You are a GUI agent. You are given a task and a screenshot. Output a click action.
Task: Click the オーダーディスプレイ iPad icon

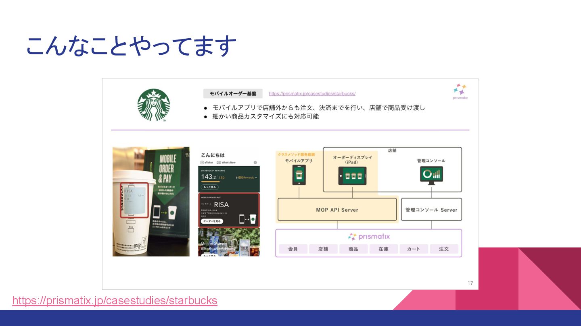[x=352, y=176]
